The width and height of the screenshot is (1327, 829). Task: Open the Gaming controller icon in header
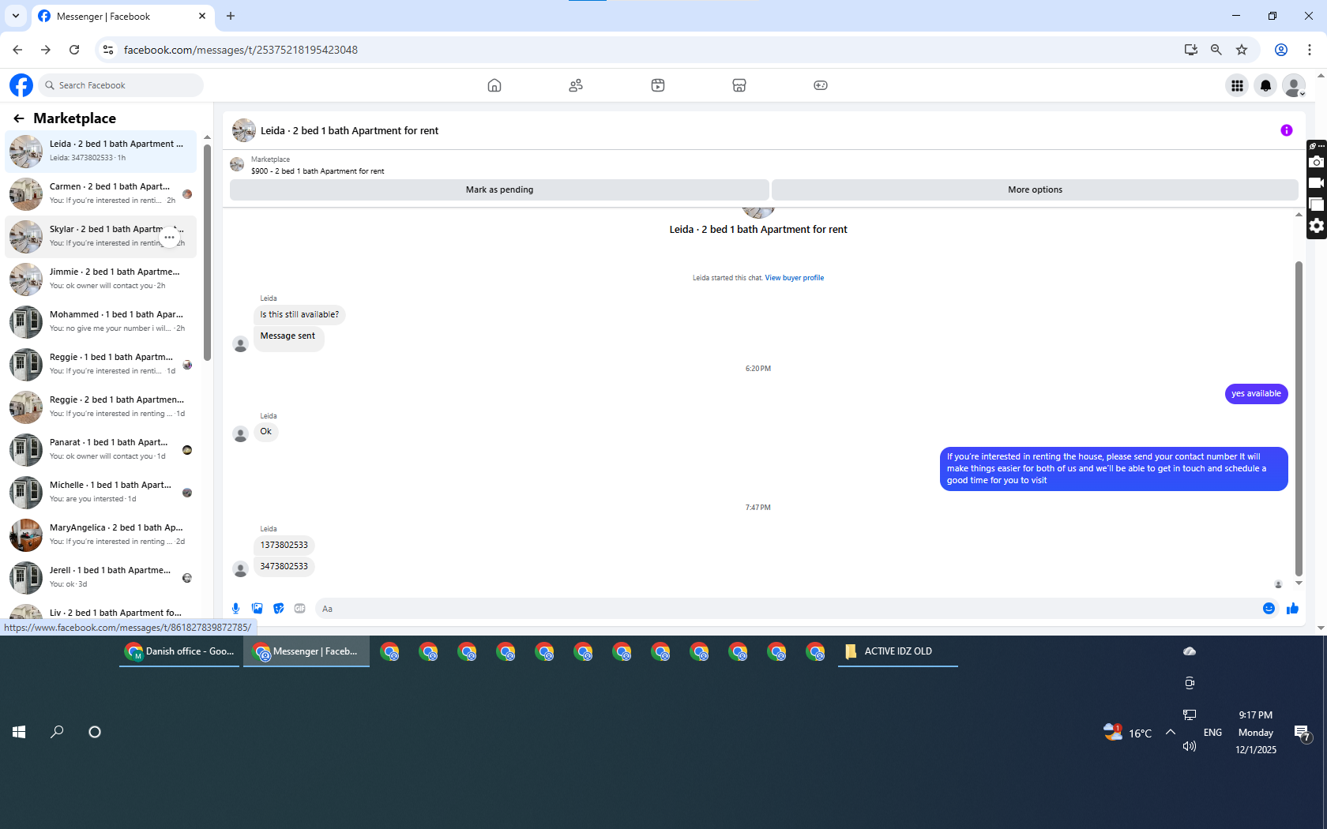[x=821, y=85]
